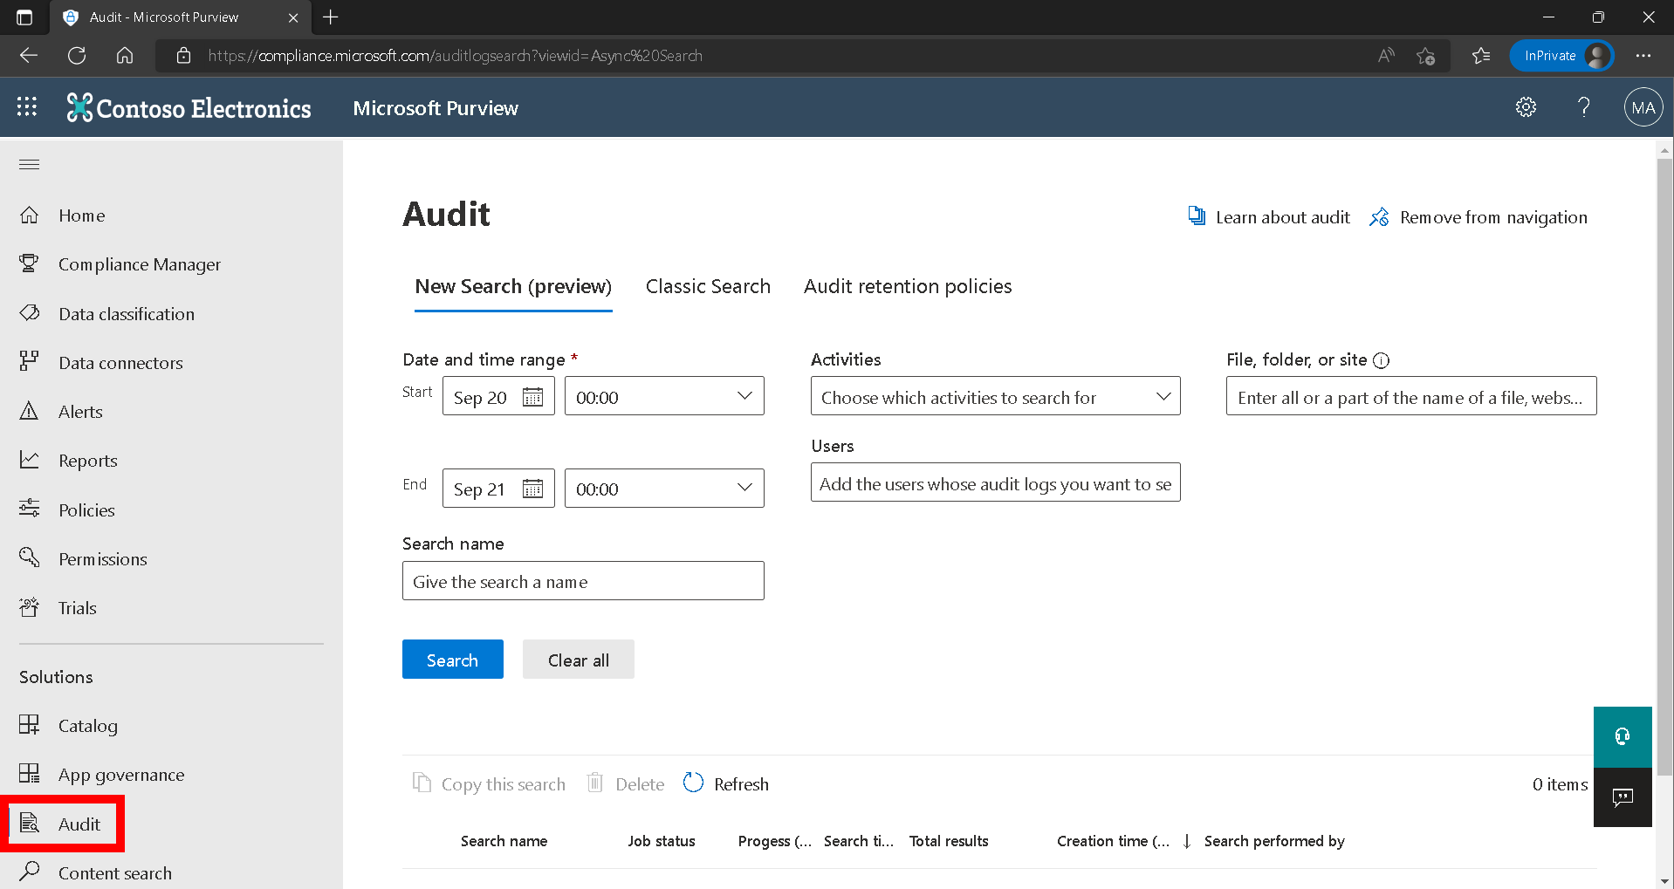
Task: Click the Data connectors icon
Action: tap(30, 361)
